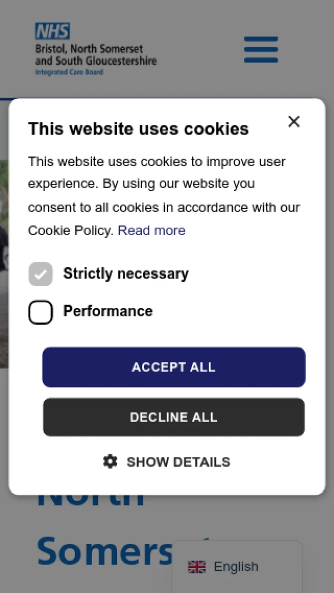Click the Strictly necessary label text

(126, 274)
